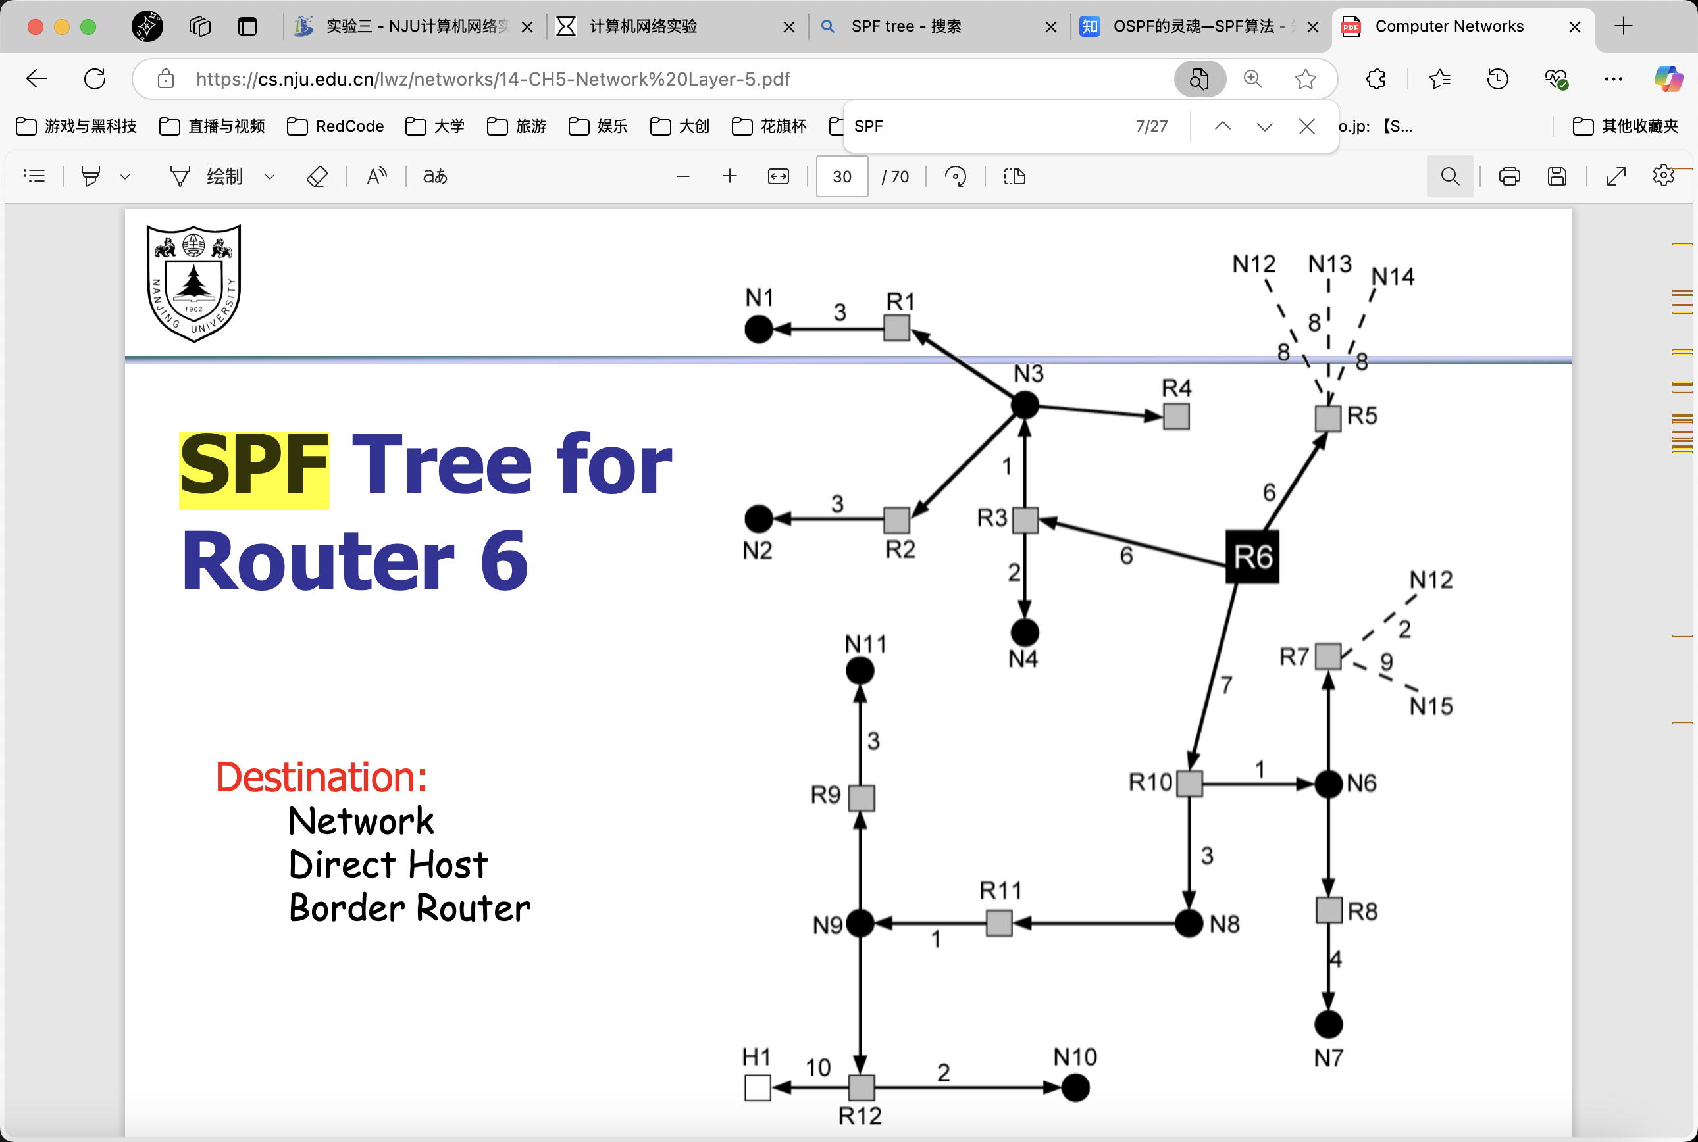The image size is (1698, 1142).
Task: Click the zoom magnifier in address bar
Action: (1253, 79)
